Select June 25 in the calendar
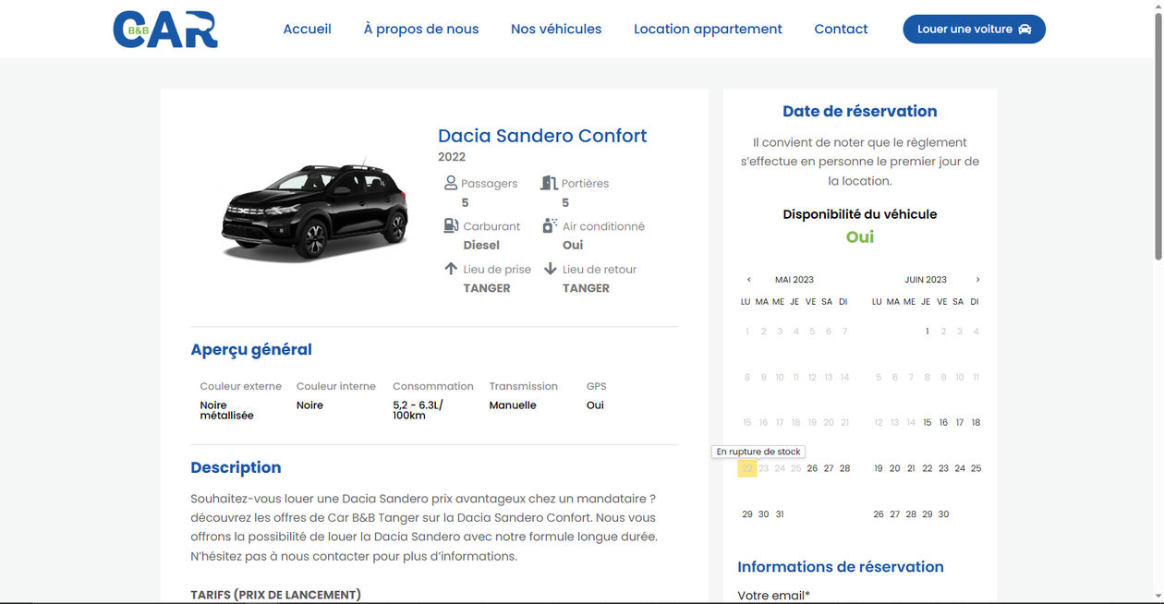This screenshot has height=604, width=1164. tap(976, 468)
